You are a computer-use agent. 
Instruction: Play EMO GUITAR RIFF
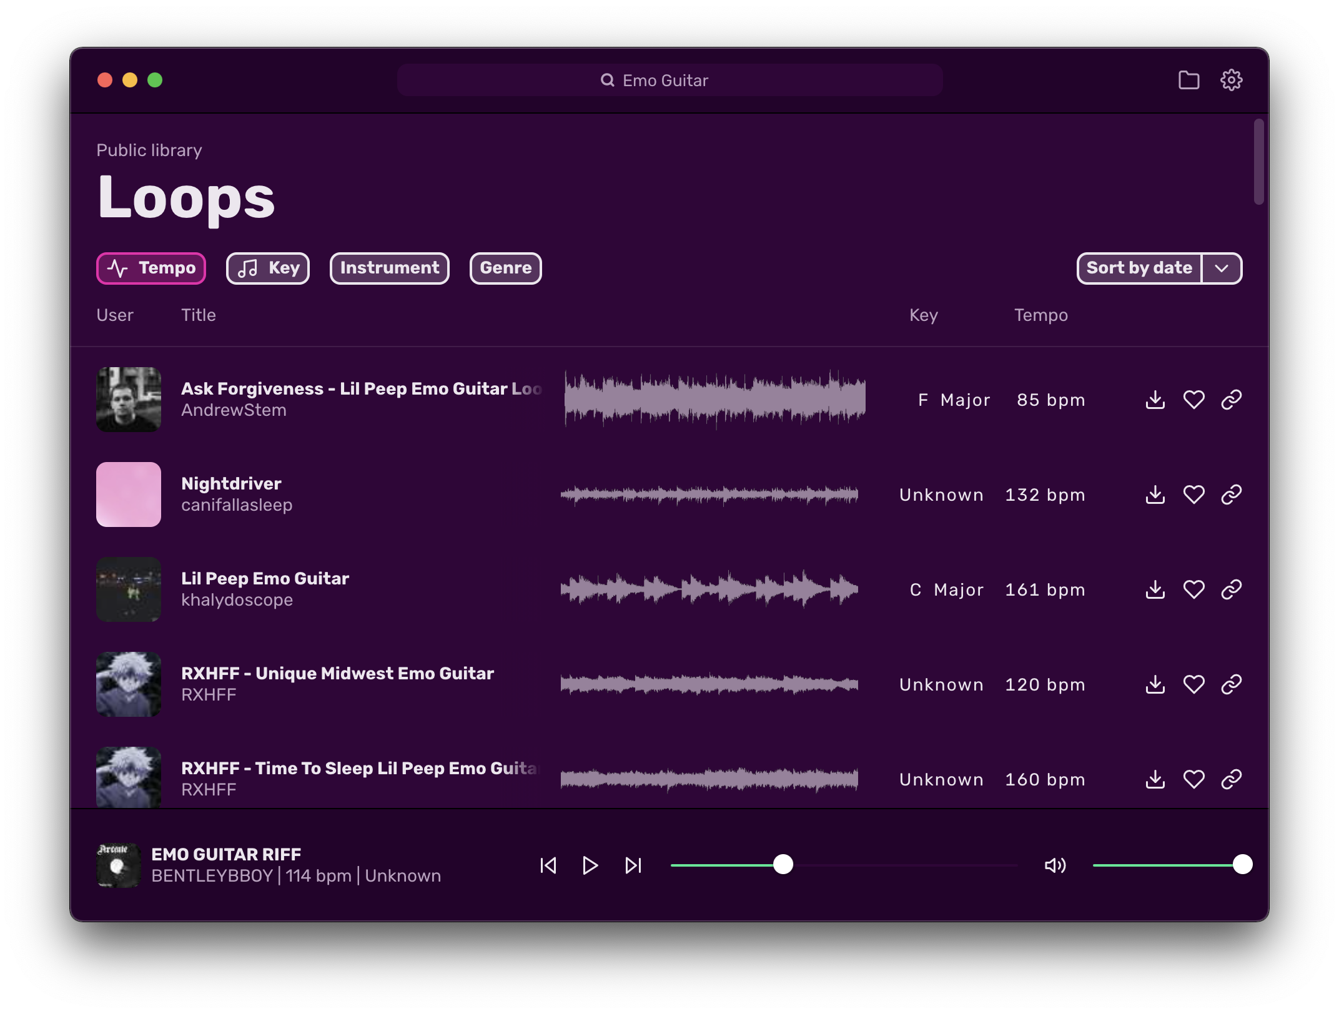[x=590, y=865]
